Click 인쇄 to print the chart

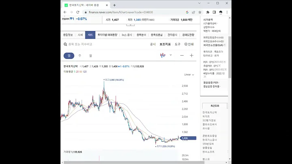[x=191, y=44]
